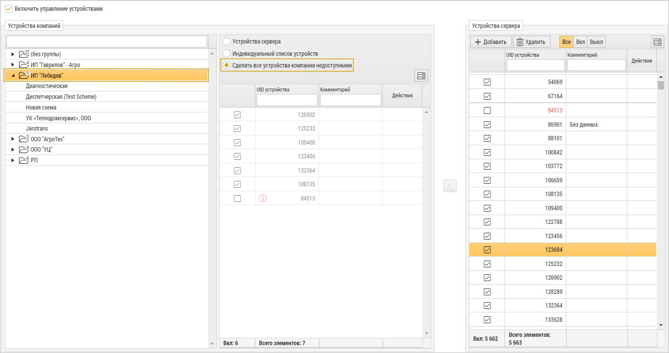The image size is (669, 353).
Task: Expand ООО "АгроТех" tree node
Action: click(13, 139)
